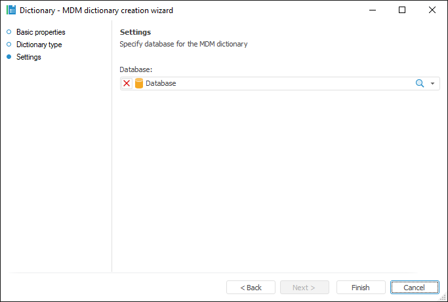Open the Dictionary type step
Screen dimensions: 448x302
(x=39, y=45)
